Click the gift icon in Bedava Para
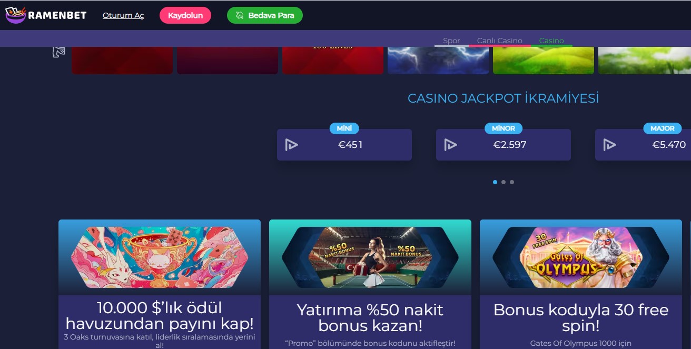 tap(240, 15)
